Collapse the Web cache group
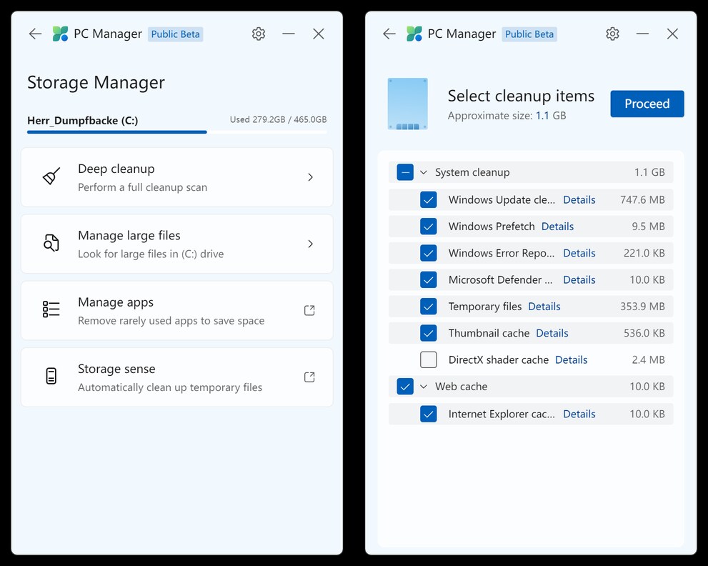Image resolution: width=708 pixels, height=566 pixels. [x=424, y=386]
